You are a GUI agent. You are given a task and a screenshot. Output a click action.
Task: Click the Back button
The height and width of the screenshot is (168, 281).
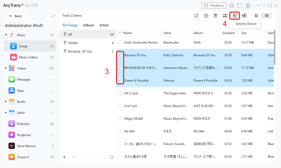point(16,16)
